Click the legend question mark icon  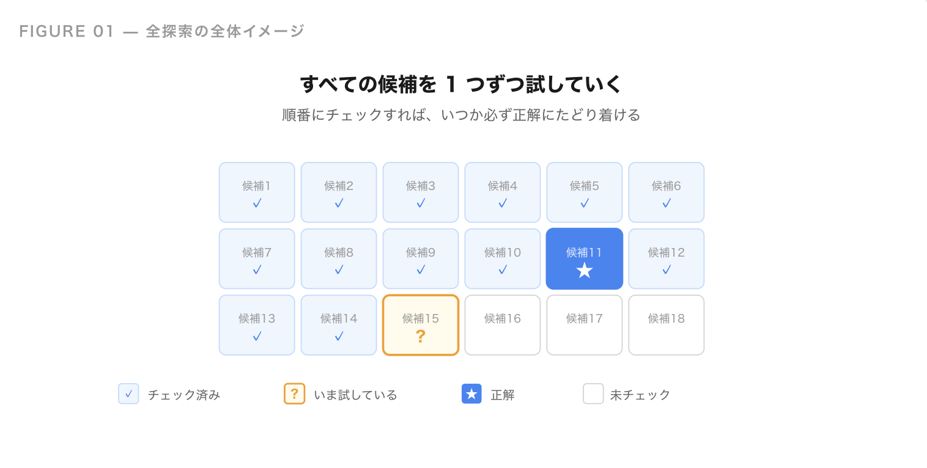(x=294, y=394)
